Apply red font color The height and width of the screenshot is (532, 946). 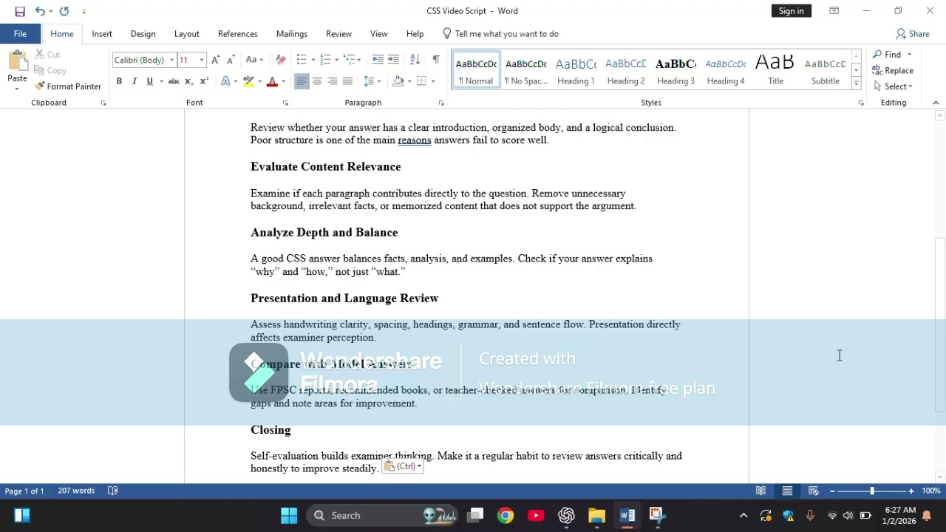(x=272, y=81)
